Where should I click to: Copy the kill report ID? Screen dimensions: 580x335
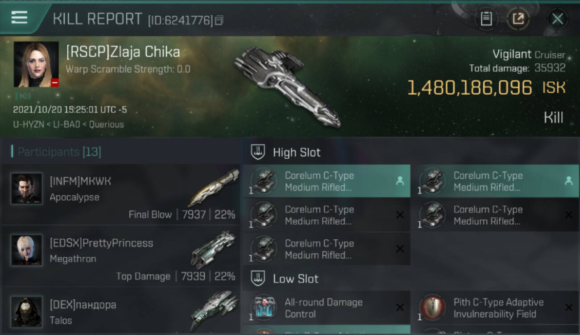point(219,20)
